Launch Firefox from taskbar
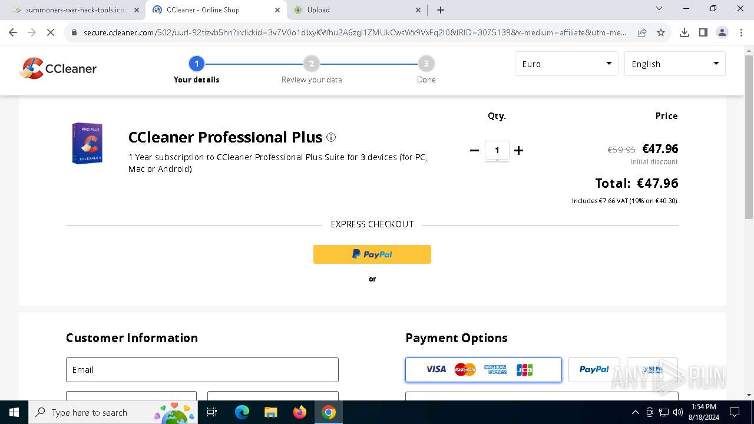 (300, 412)
